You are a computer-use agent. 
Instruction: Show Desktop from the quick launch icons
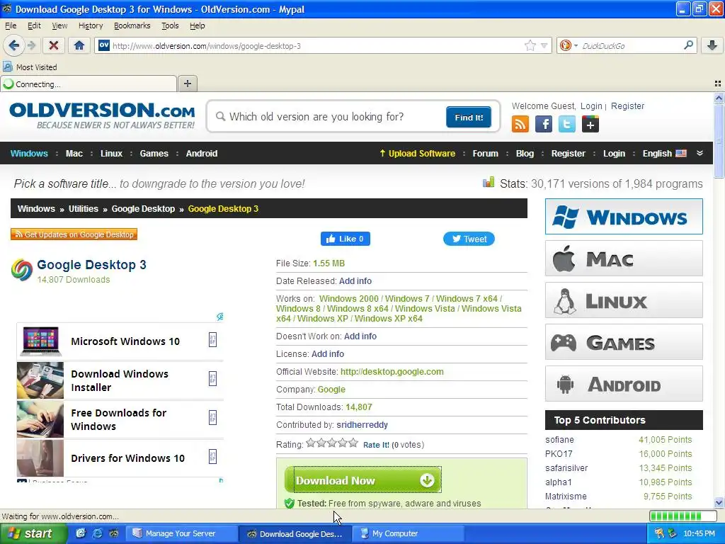pyautogui.click(x=81, y=533)
